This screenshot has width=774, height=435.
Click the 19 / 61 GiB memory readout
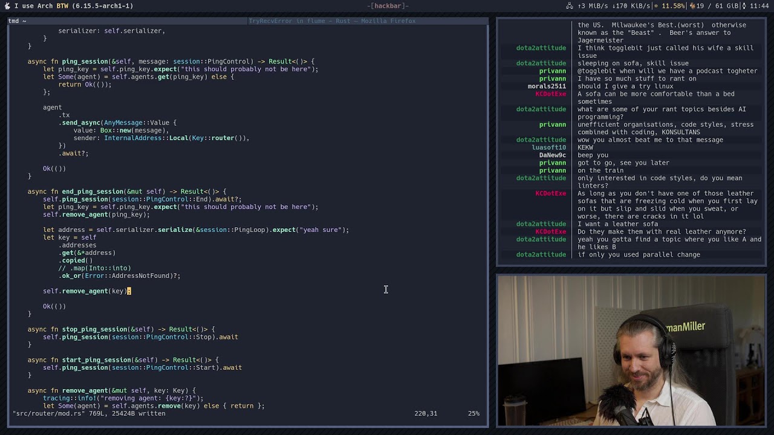point(718,6)
